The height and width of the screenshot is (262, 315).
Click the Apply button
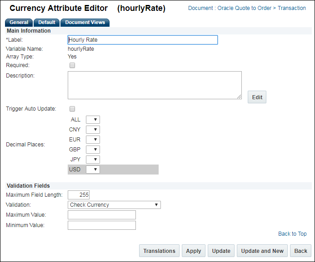pyautogui.click(x=194, y=251)
